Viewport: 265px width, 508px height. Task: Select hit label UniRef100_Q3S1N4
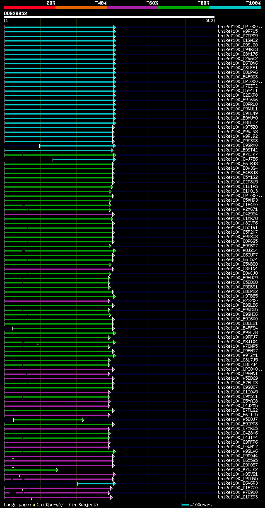(x=238, y=269)
